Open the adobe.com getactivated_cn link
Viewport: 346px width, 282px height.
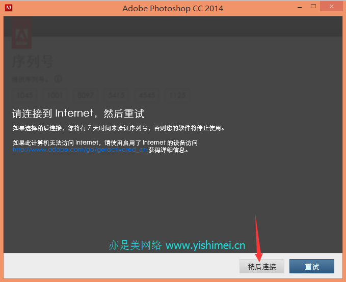(x=79, y=150)
